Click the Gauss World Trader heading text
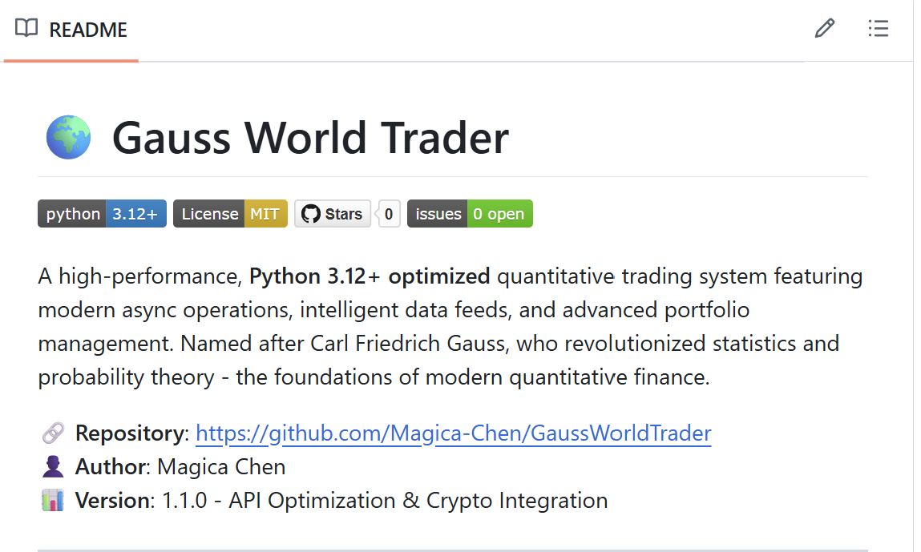Viewport: 921px width, 552px height. (x=310, y=138)
